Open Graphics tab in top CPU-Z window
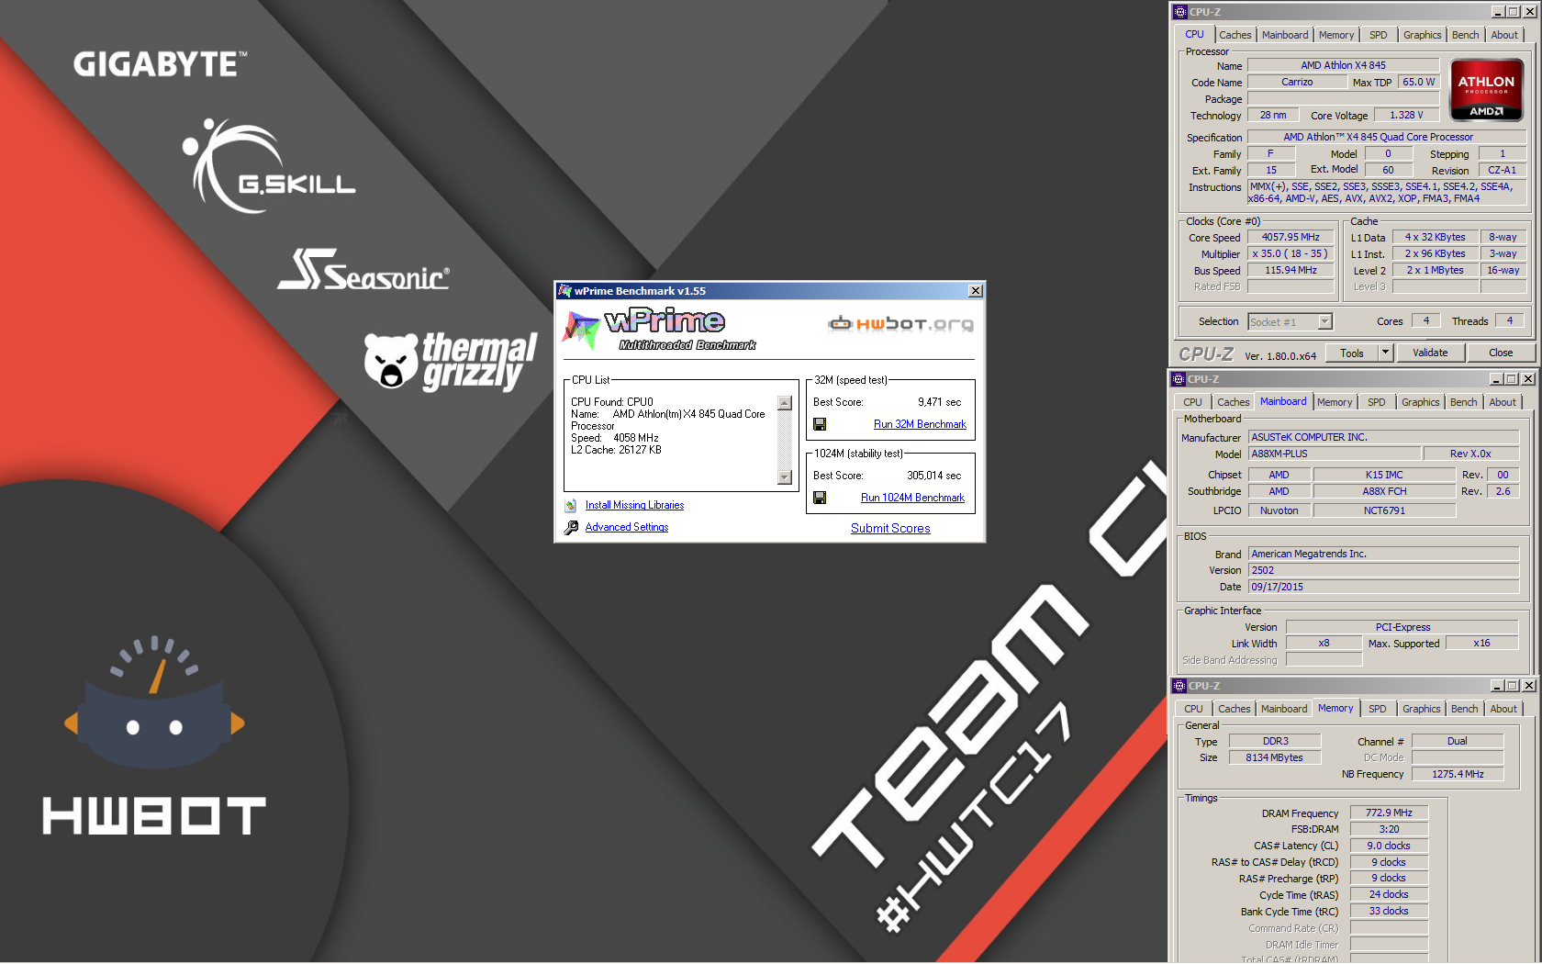 coord(1422,35)
